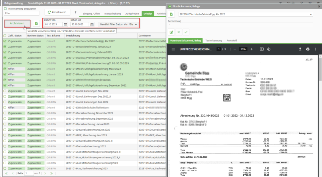Switch to the Texterkennung tab
322x177 pixels.
click(213, 40)
